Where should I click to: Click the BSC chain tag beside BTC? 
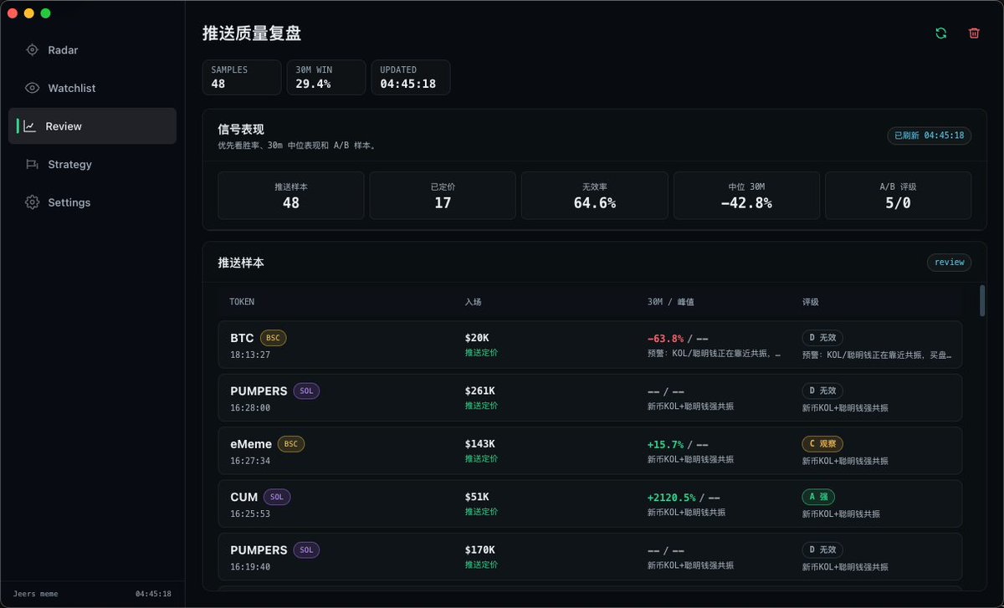click(x=274, y=338)
